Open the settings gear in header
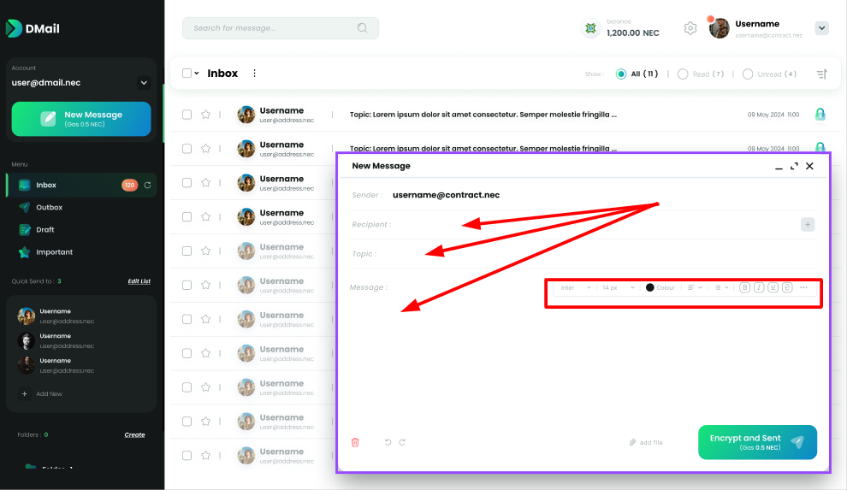 pyautogui.click(x=690, y=28)
